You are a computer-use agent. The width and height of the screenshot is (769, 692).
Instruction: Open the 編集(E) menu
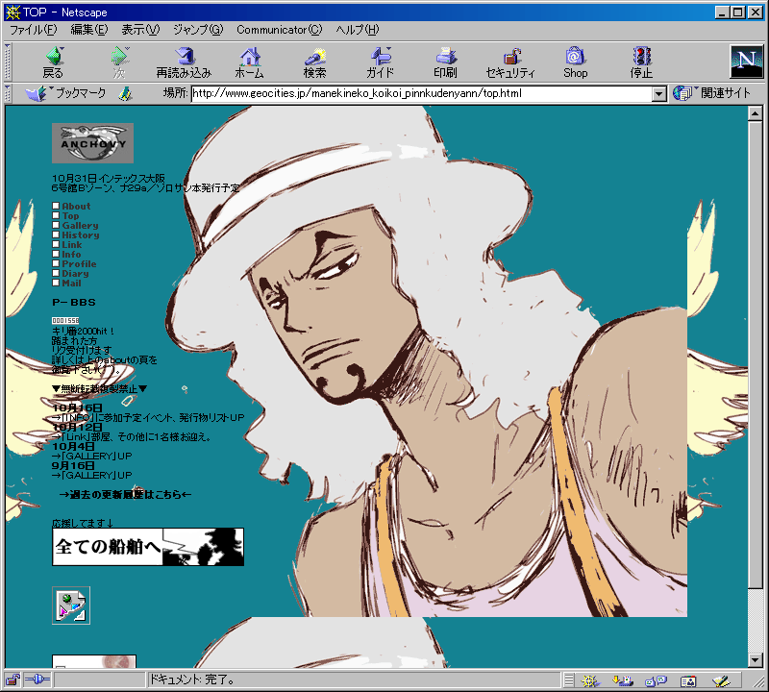(x=89, y=30)
